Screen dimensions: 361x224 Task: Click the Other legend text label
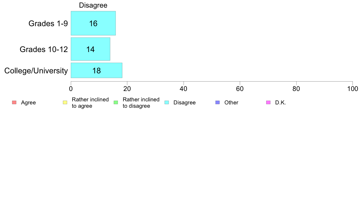coord(231,103)
